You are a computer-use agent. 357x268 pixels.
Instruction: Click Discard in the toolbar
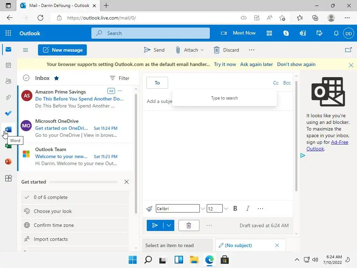click(x=226, y=50)
